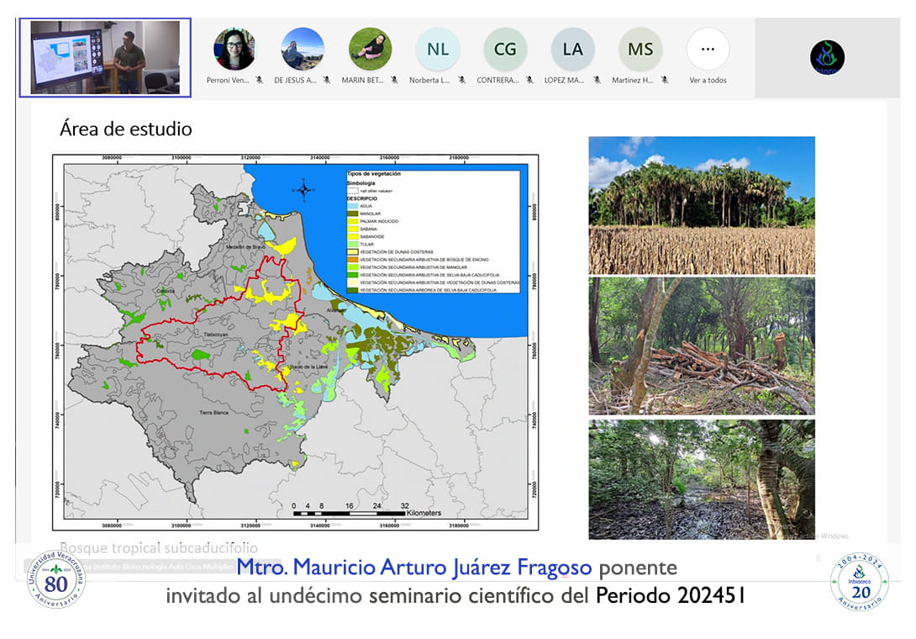Open the MS participant avatar
Image resolution: width=916 pixels, height=639 pixels.
(x=640, y=49)
